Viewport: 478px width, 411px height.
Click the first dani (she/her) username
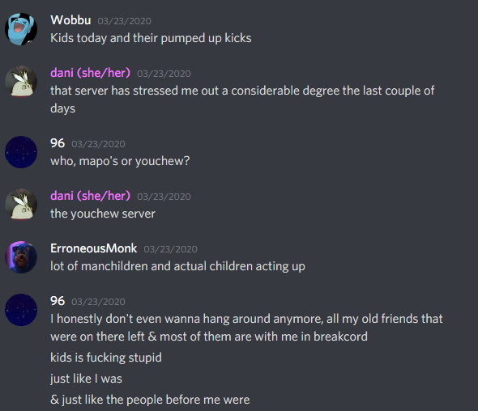click(90, 73)
